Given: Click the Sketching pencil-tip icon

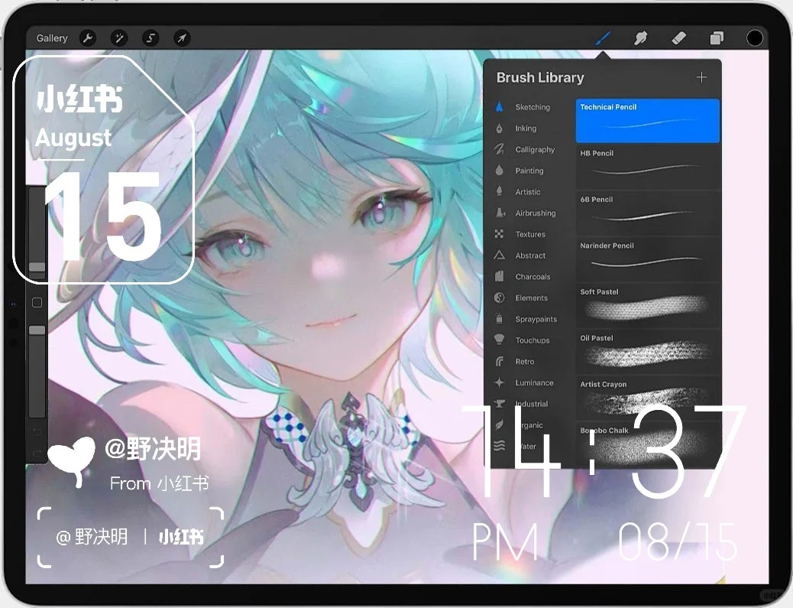Looking at the screenshot, I should 499,106.
